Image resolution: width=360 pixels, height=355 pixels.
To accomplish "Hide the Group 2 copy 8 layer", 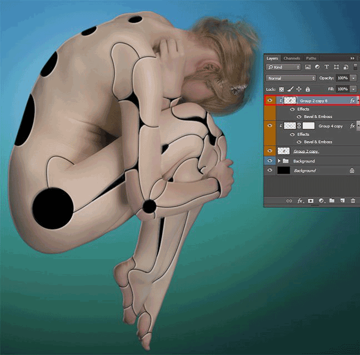I will pyautogui.click(x=270, y=100).
